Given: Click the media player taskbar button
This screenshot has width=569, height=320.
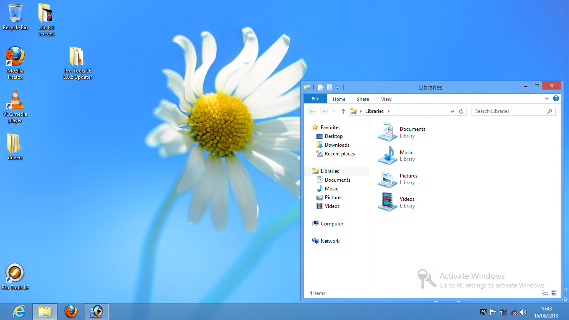Looking at the screenshot, I should click(97, 312).
